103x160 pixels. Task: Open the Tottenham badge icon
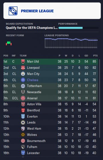[x=23, y=86]
